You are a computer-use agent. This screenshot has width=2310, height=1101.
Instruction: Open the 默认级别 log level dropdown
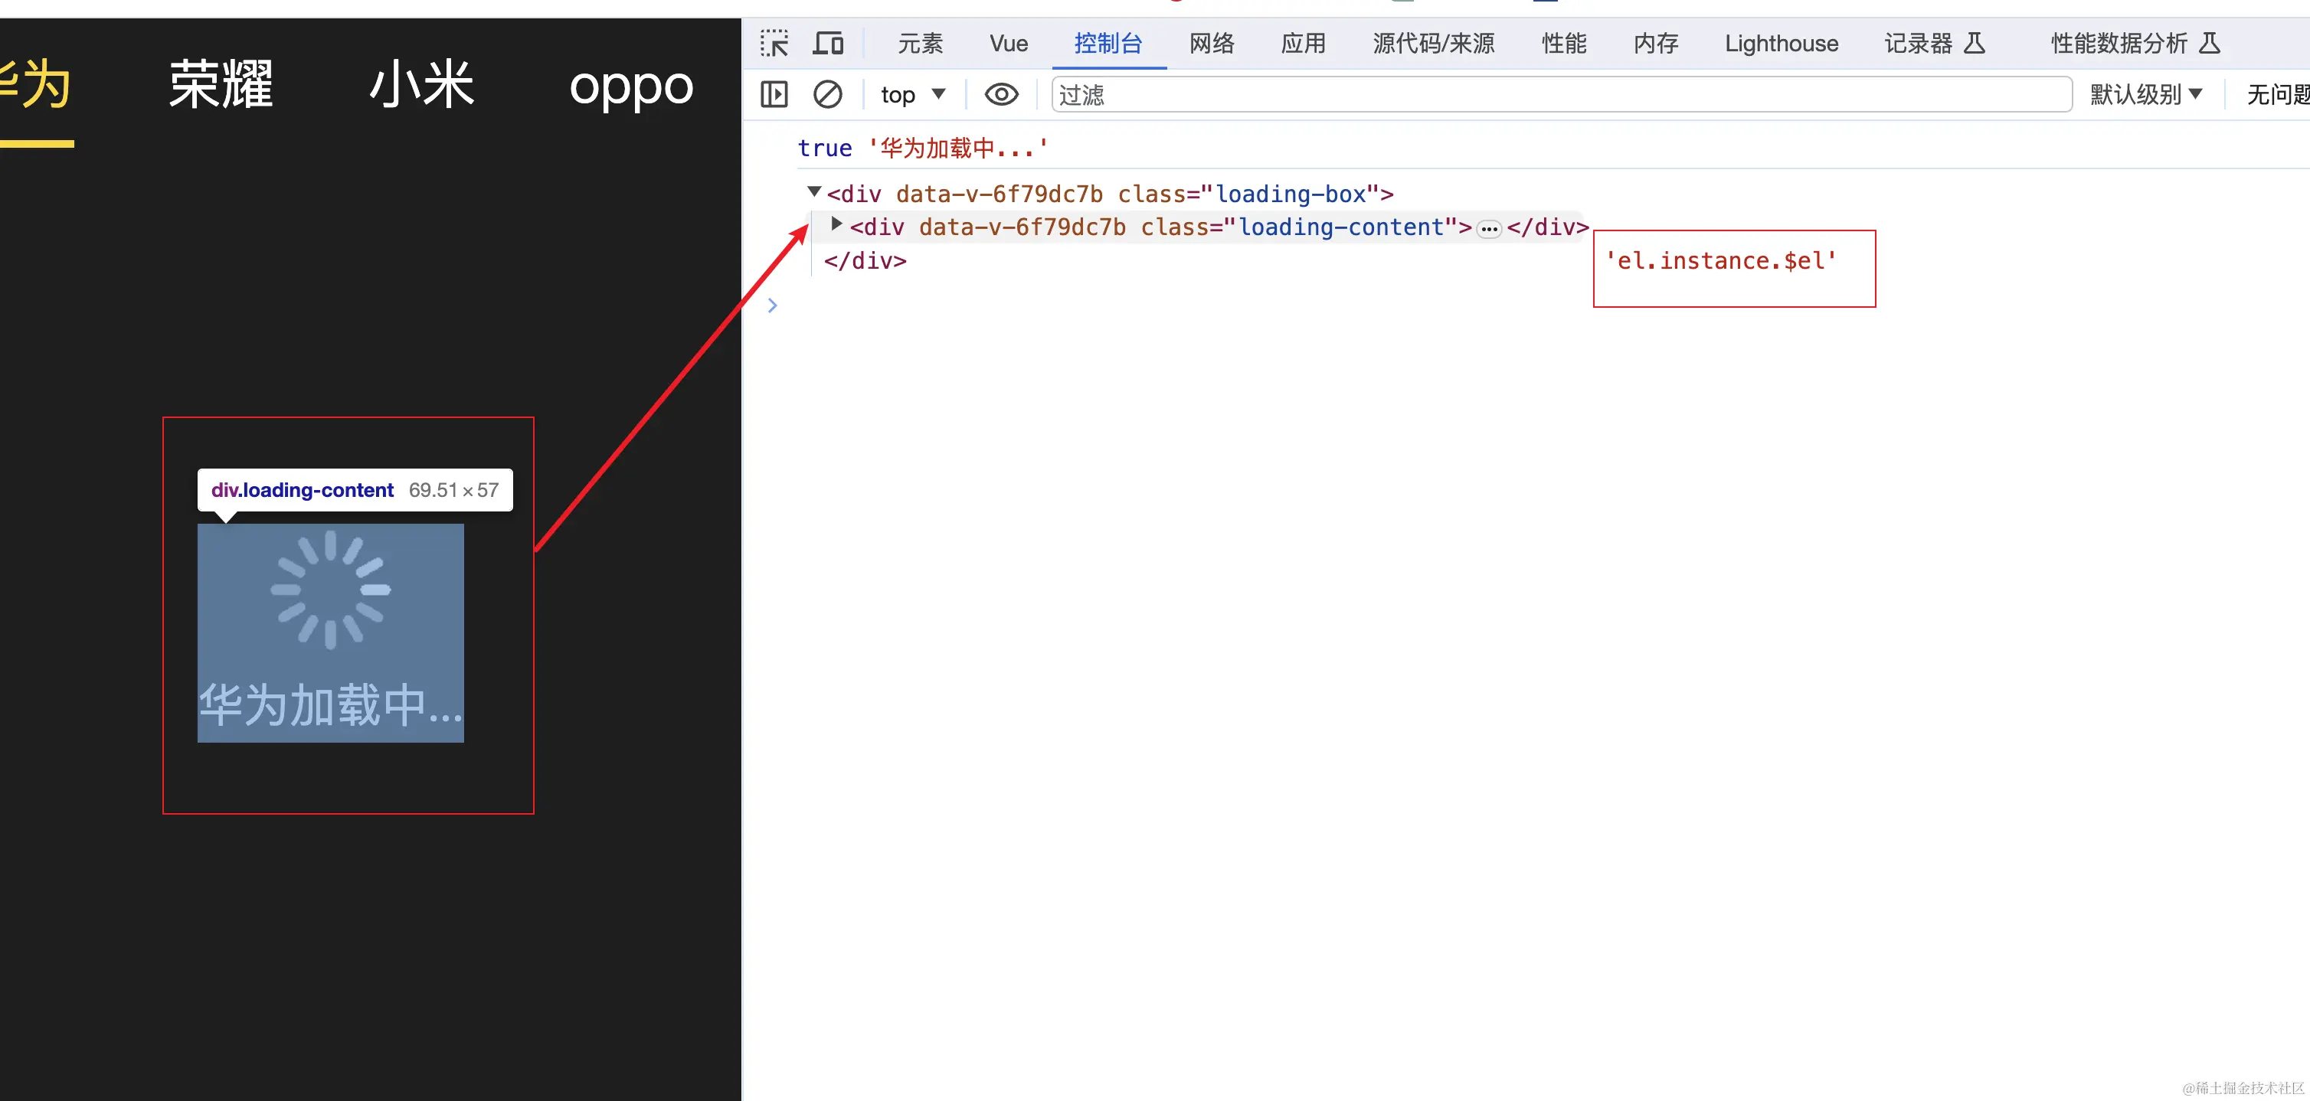2145,94
